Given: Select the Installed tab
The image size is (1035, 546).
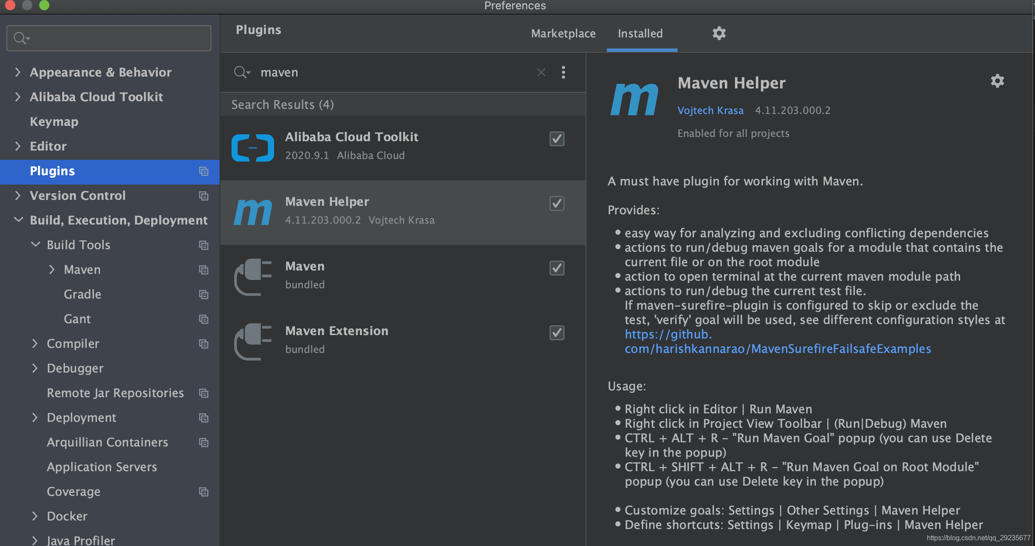Looking at the screenshot, I should pyautogui.click(x=640, y=34).
